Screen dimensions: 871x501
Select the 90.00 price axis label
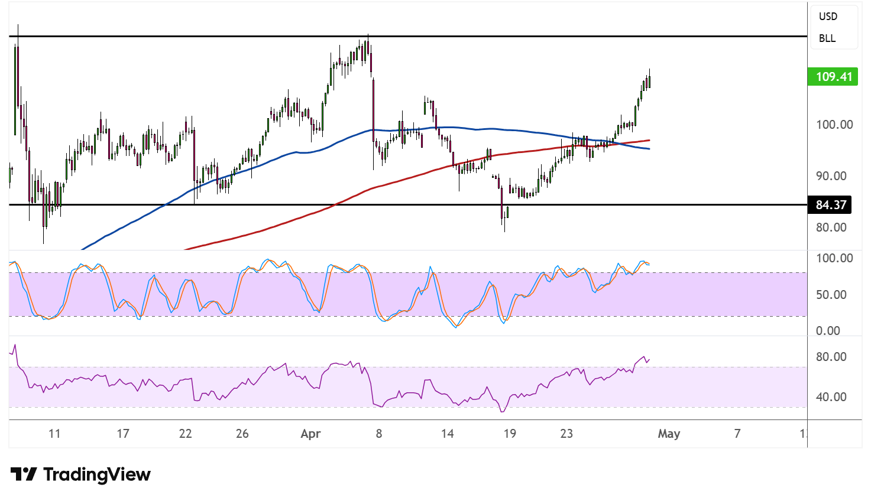[831, 176]
